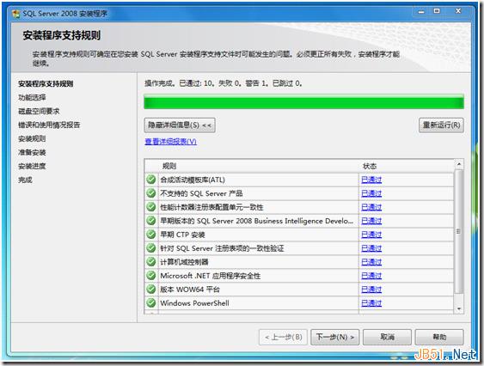This screenshot has width=484, height=366.
Task: Select 安装规则 step in sidebar
Action: [x=32, y=138]
